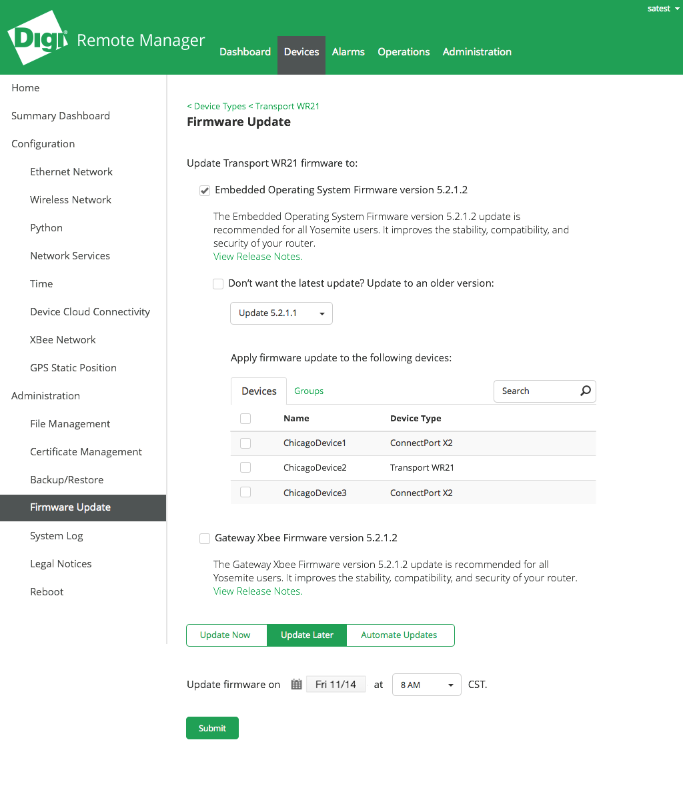Switch to the Groups tab
This screenshot has height=800, width=683.
[309, 391]
